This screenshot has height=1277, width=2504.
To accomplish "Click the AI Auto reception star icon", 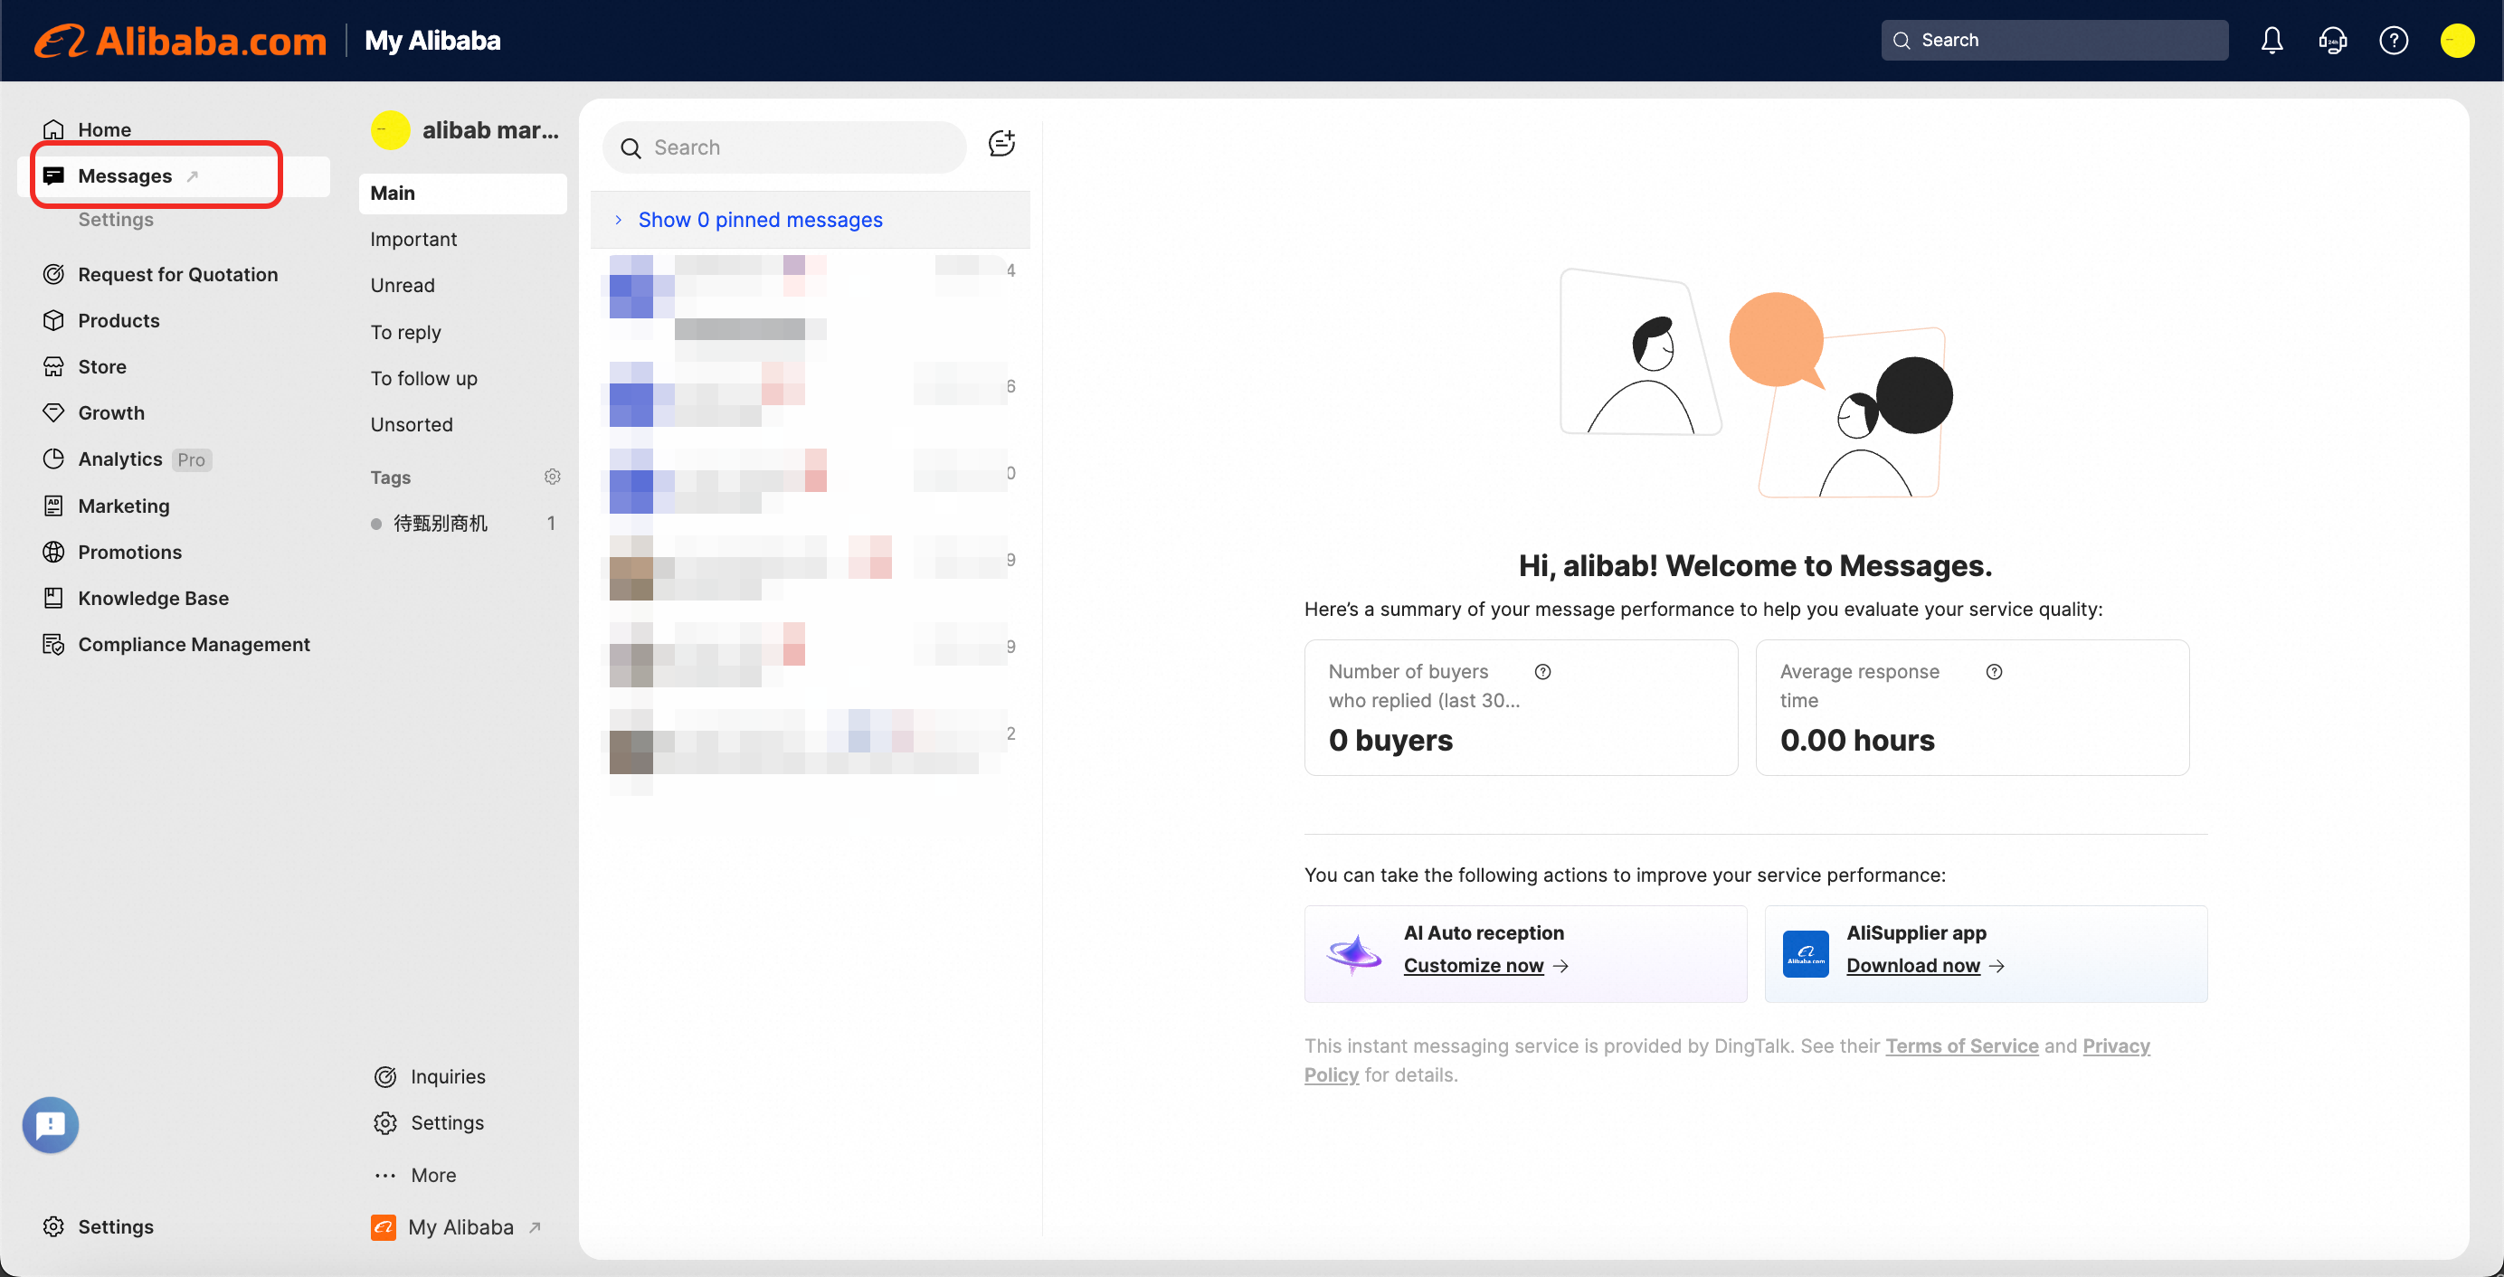I will pos(1354,954).
